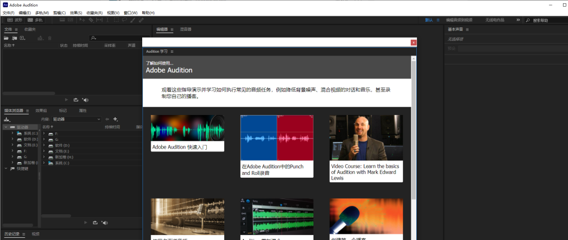Open the Punch and Roll录音 tutorial
This screenshot has height=240, width=568.
(277, 146)
